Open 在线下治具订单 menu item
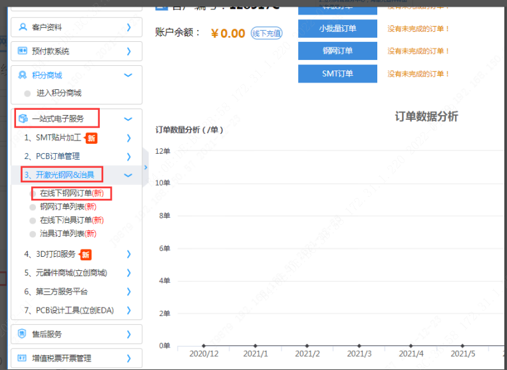Image resolution: width=507 pixels, height=370 pixels. coord(71,220)
